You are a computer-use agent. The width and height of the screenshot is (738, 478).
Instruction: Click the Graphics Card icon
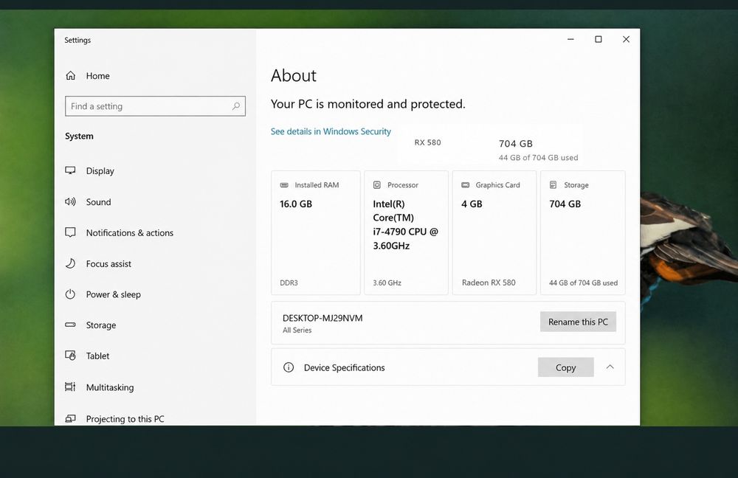click(x=466, y=185)
